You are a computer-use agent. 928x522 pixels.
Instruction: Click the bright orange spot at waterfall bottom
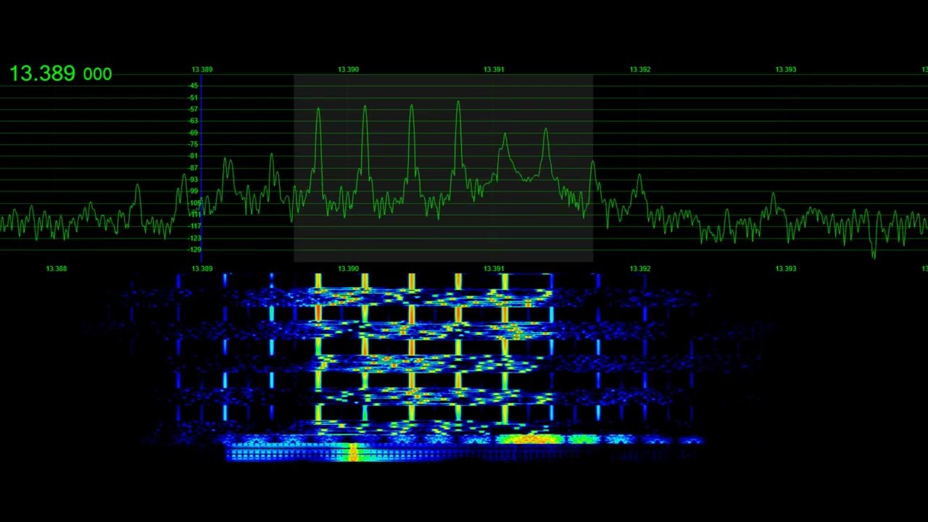click(353, 453)
